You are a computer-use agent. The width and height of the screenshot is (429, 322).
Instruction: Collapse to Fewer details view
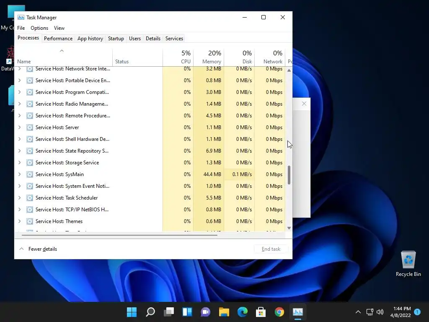[x=38, y=249]
